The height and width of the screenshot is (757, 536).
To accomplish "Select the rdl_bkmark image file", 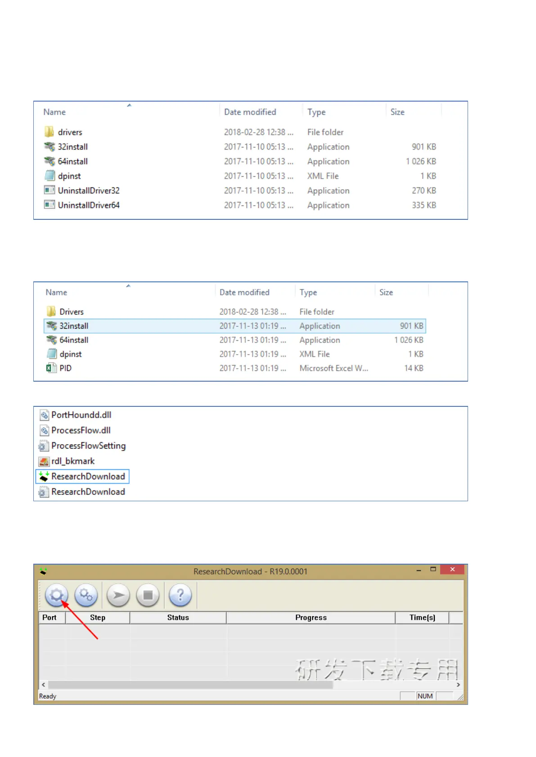I will point(72,461).
